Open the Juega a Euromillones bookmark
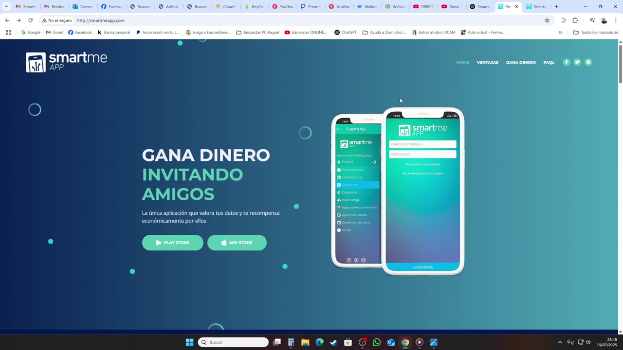Screen dimensions: 623x350 coord(208,33)
